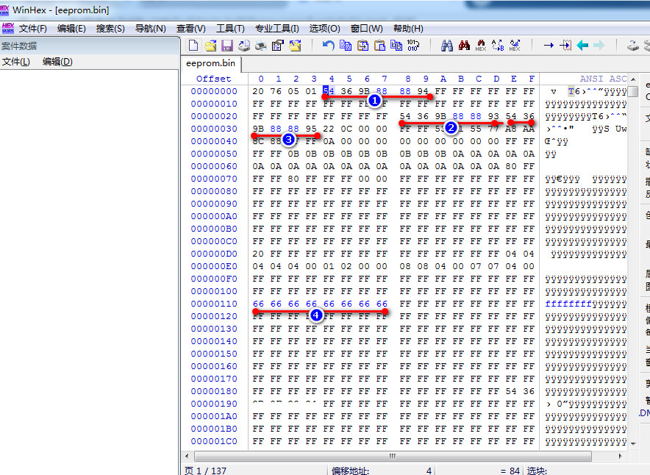Viewport: 650px width, 475px height.
Task: Open file Properties from the toolbar icon
Action: point(277,46)
